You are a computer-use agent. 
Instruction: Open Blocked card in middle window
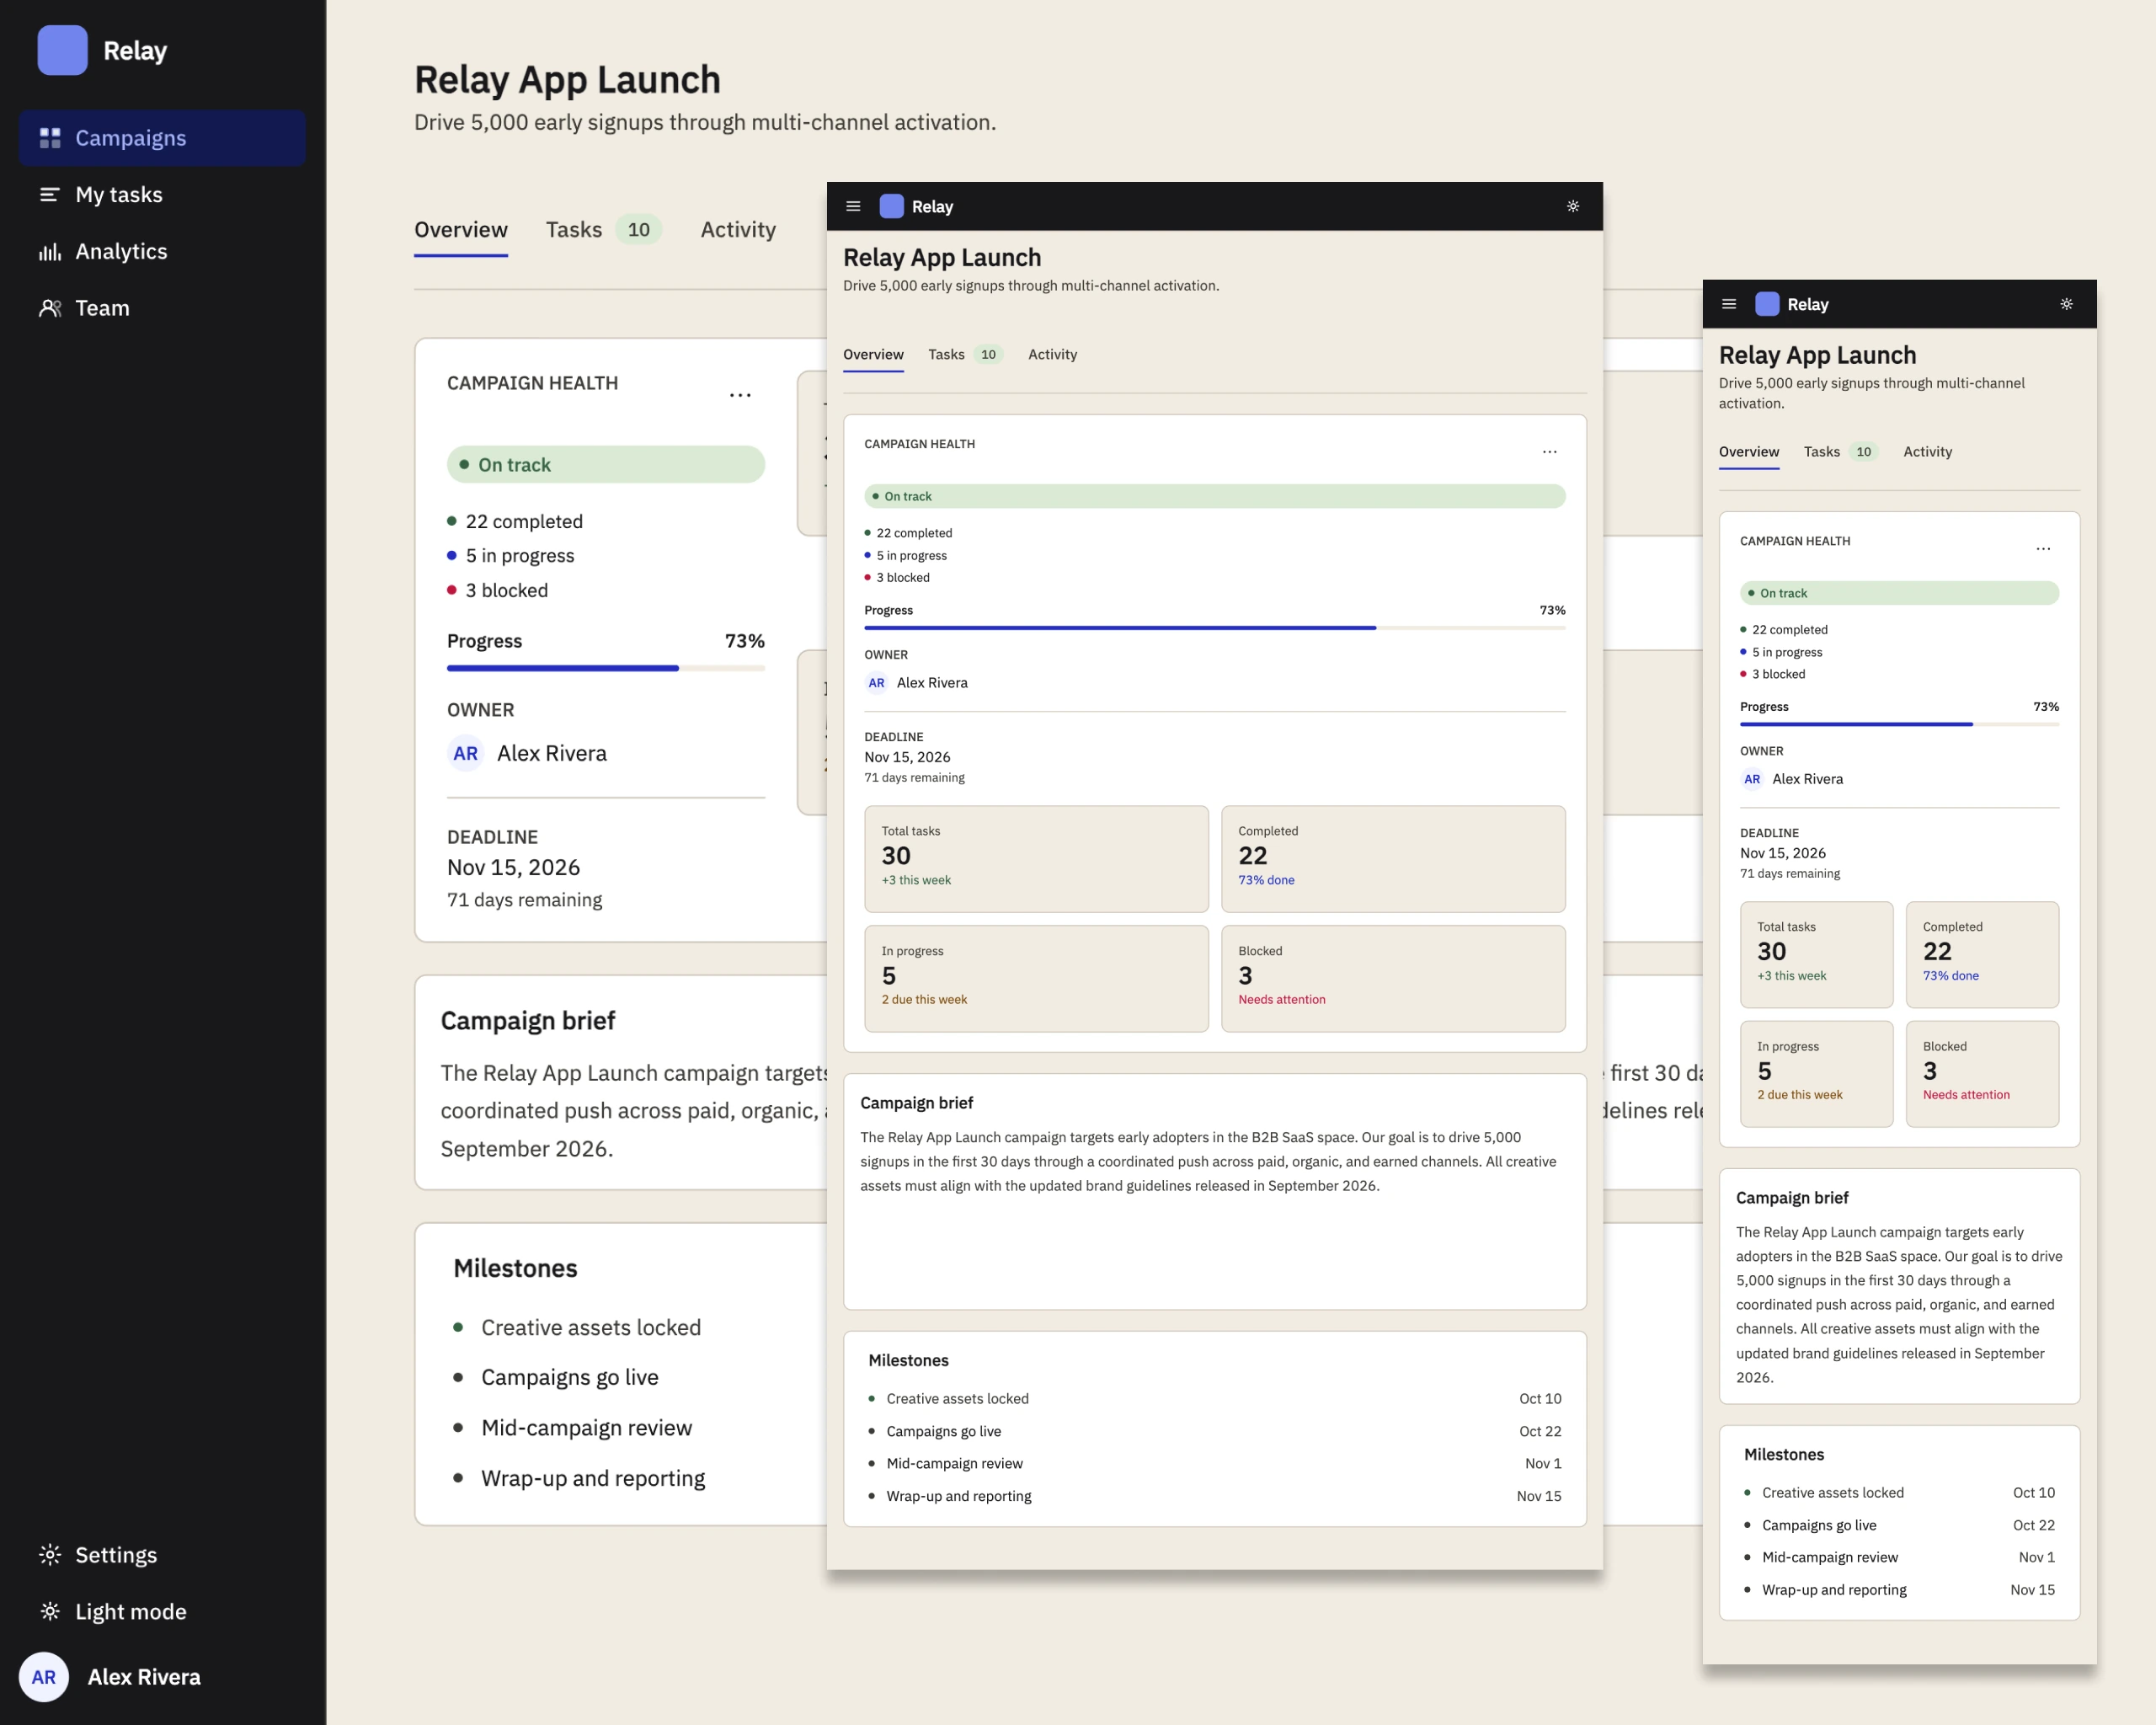click(1392, 978)
